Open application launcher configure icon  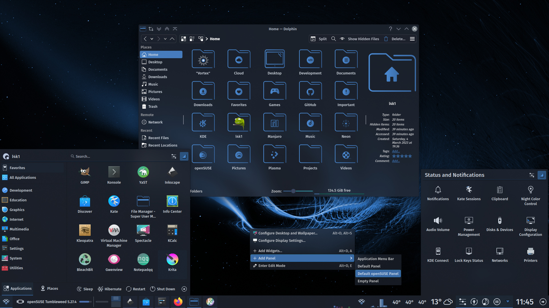[x=174, y=156]
